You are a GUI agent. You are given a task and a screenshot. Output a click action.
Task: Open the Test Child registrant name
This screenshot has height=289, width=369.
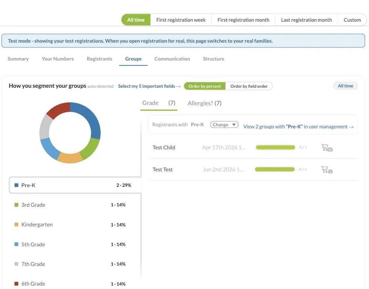tap(164, 148)
